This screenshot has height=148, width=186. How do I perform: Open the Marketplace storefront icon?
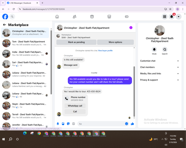click(x=109, y=17)
